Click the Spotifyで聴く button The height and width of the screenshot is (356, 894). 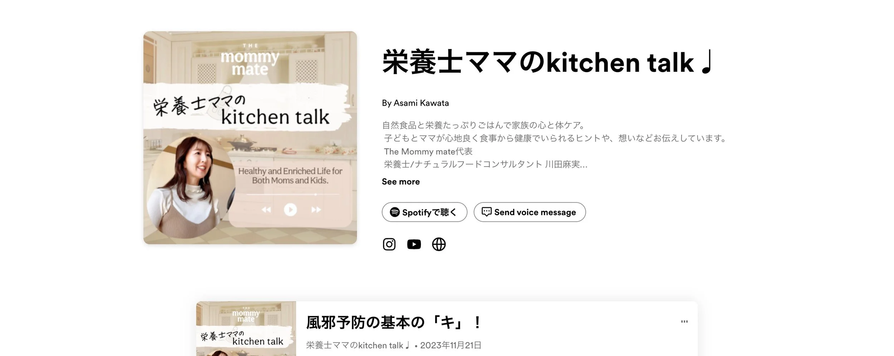point(424,212)
